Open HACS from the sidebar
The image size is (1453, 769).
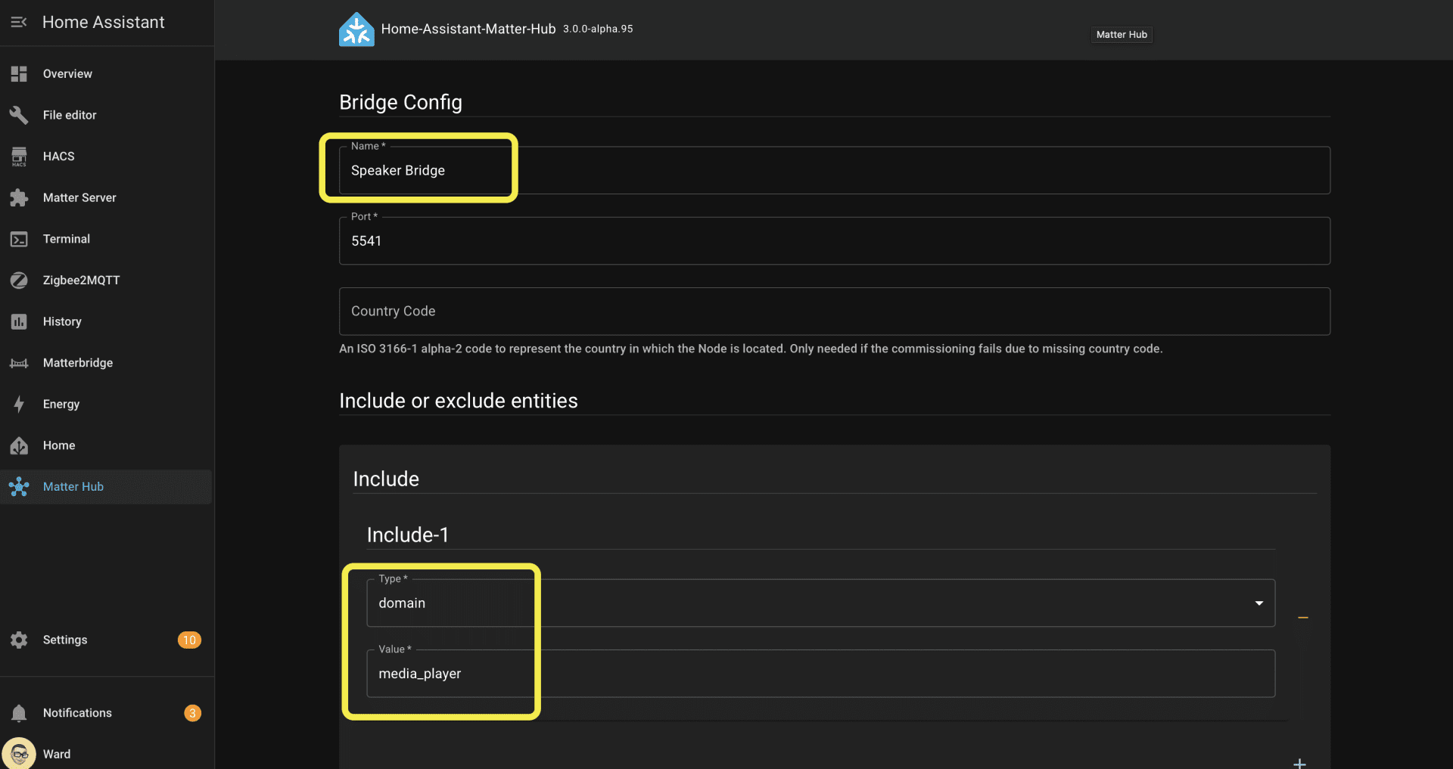pyautogui.click(x=58, y=157)
